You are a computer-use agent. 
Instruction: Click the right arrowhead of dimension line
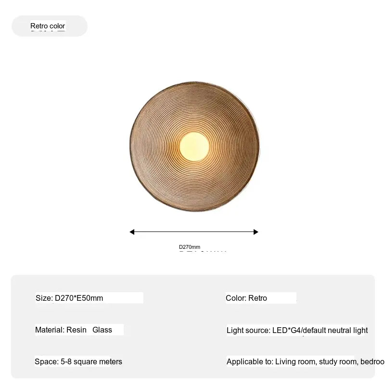[x=256, y=232]
